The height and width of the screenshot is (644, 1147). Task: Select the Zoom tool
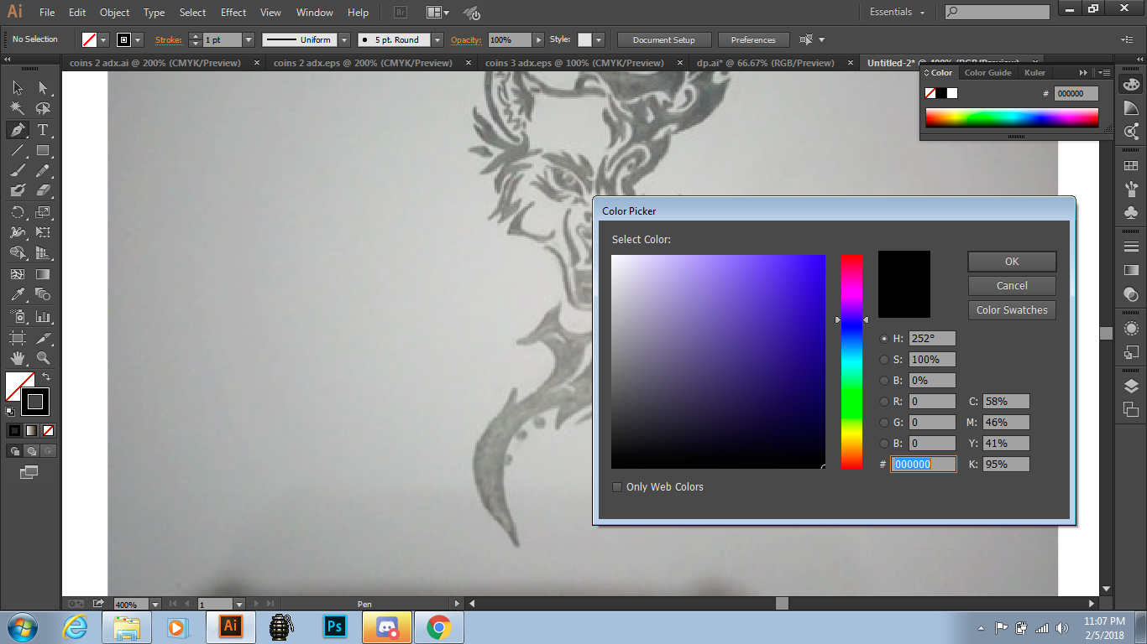pos(43,358)
